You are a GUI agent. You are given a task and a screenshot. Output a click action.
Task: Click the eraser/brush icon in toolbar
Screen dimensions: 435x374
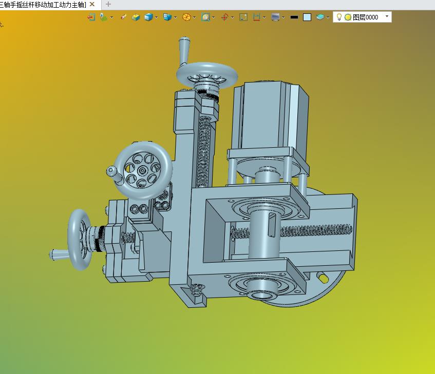coord(124,17)
